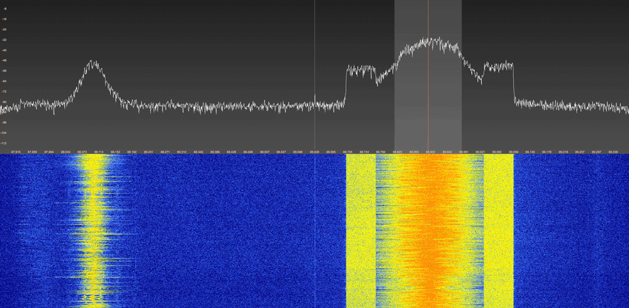Click the gray center marker line in spectrum

314,75
